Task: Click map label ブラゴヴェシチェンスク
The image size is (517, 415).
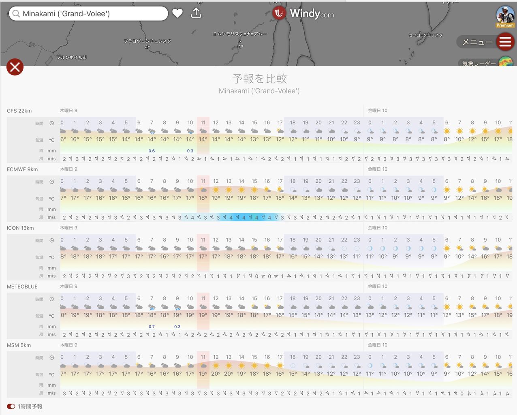Action: coord(147,41)
